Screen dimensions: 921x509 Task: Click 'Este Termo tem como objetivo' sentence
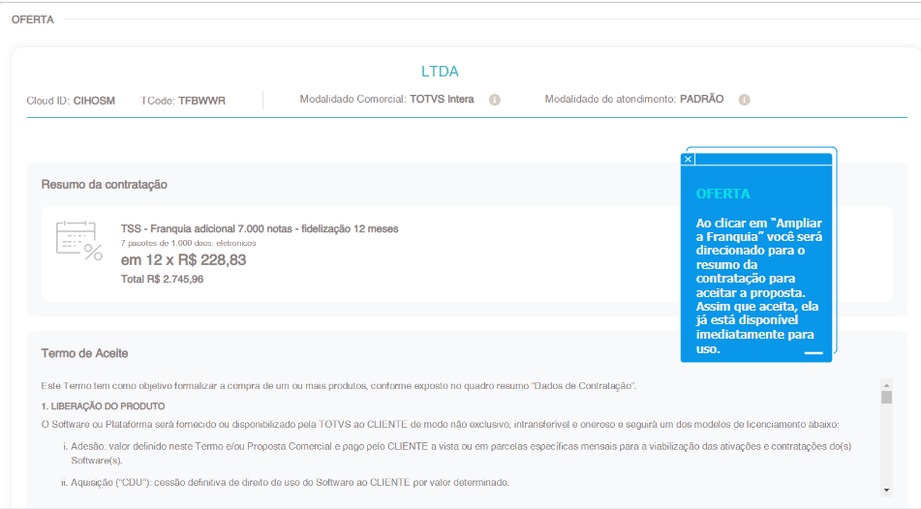[x=338, y=386]
